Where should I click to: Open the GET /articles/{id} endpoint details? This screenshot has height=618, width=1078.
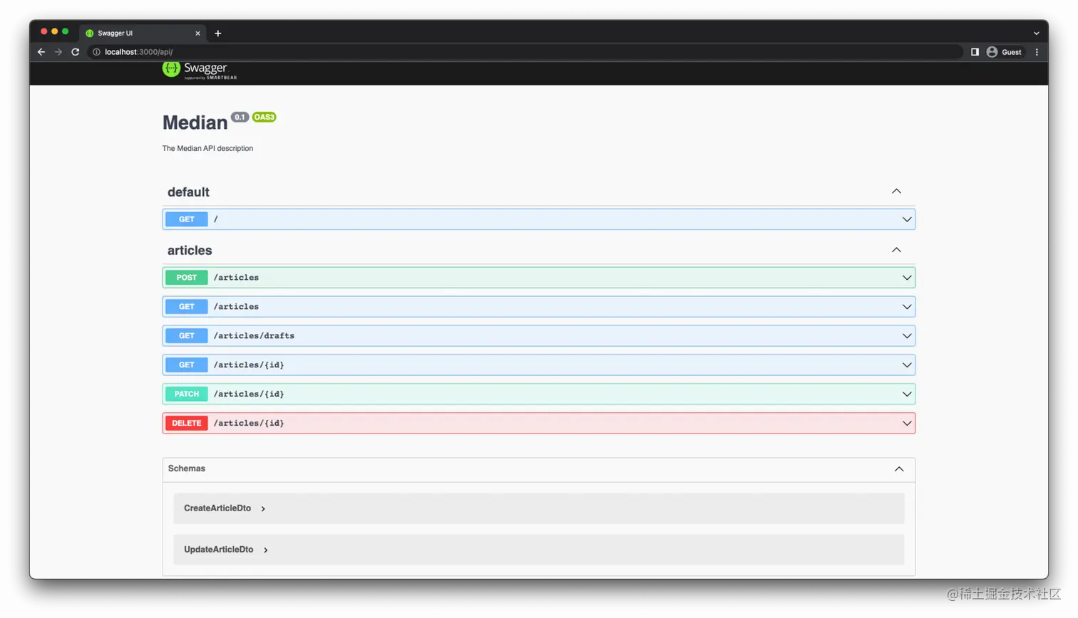pyautogui.click(x=906, y=365)
